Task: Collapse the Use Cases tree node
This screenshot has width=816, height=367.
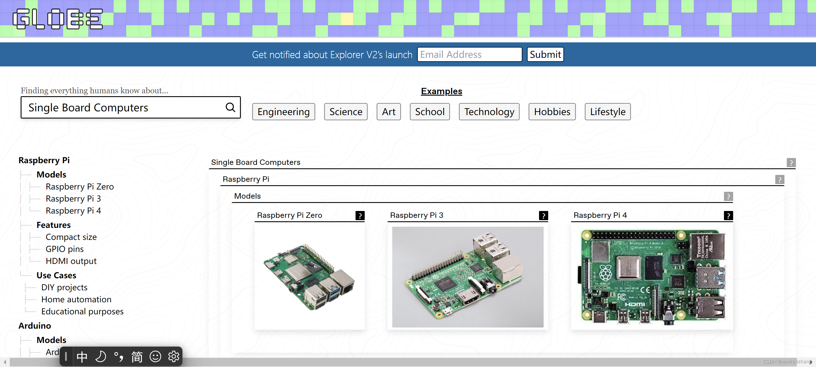Action: pyautogui.click(x=56, y=275)
